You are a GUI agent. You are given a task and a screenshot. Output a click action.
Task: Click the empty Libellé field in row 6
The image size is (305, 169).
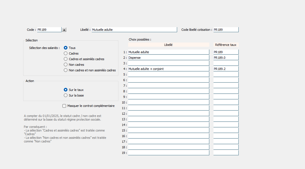(x=168, y=80)
